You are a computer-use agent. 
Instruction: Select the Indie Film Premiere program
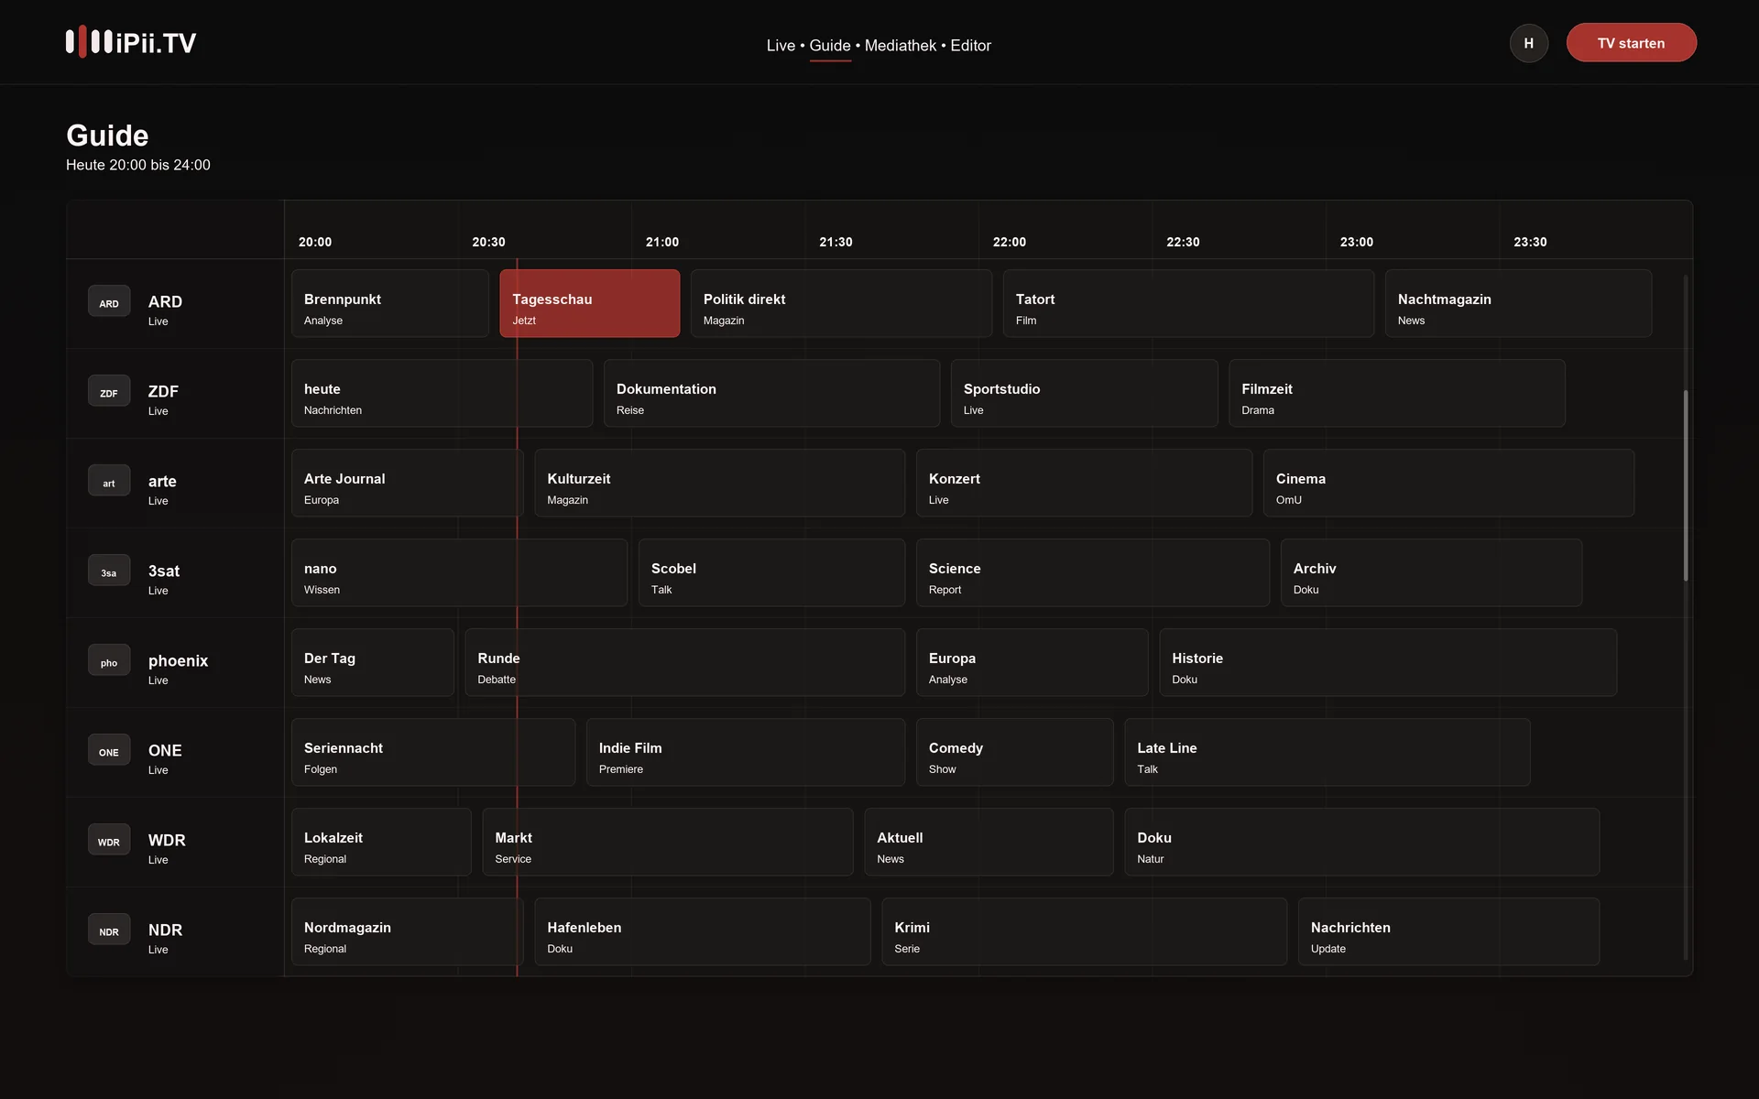746,752
